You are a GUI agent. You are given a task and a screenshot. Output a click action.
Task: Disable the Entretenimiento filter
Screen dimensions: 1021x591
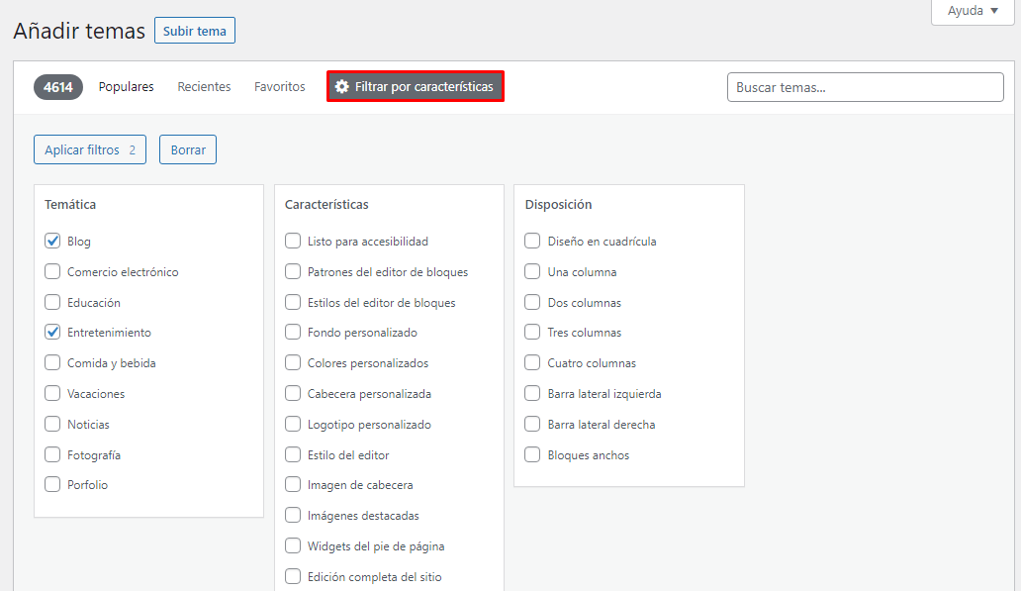pos(51,332)
